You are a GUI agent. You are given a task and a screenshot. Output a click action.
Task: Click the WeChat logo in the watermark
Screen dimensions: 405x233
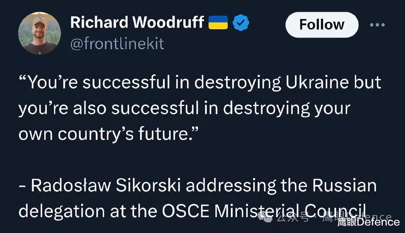[265, 217]
